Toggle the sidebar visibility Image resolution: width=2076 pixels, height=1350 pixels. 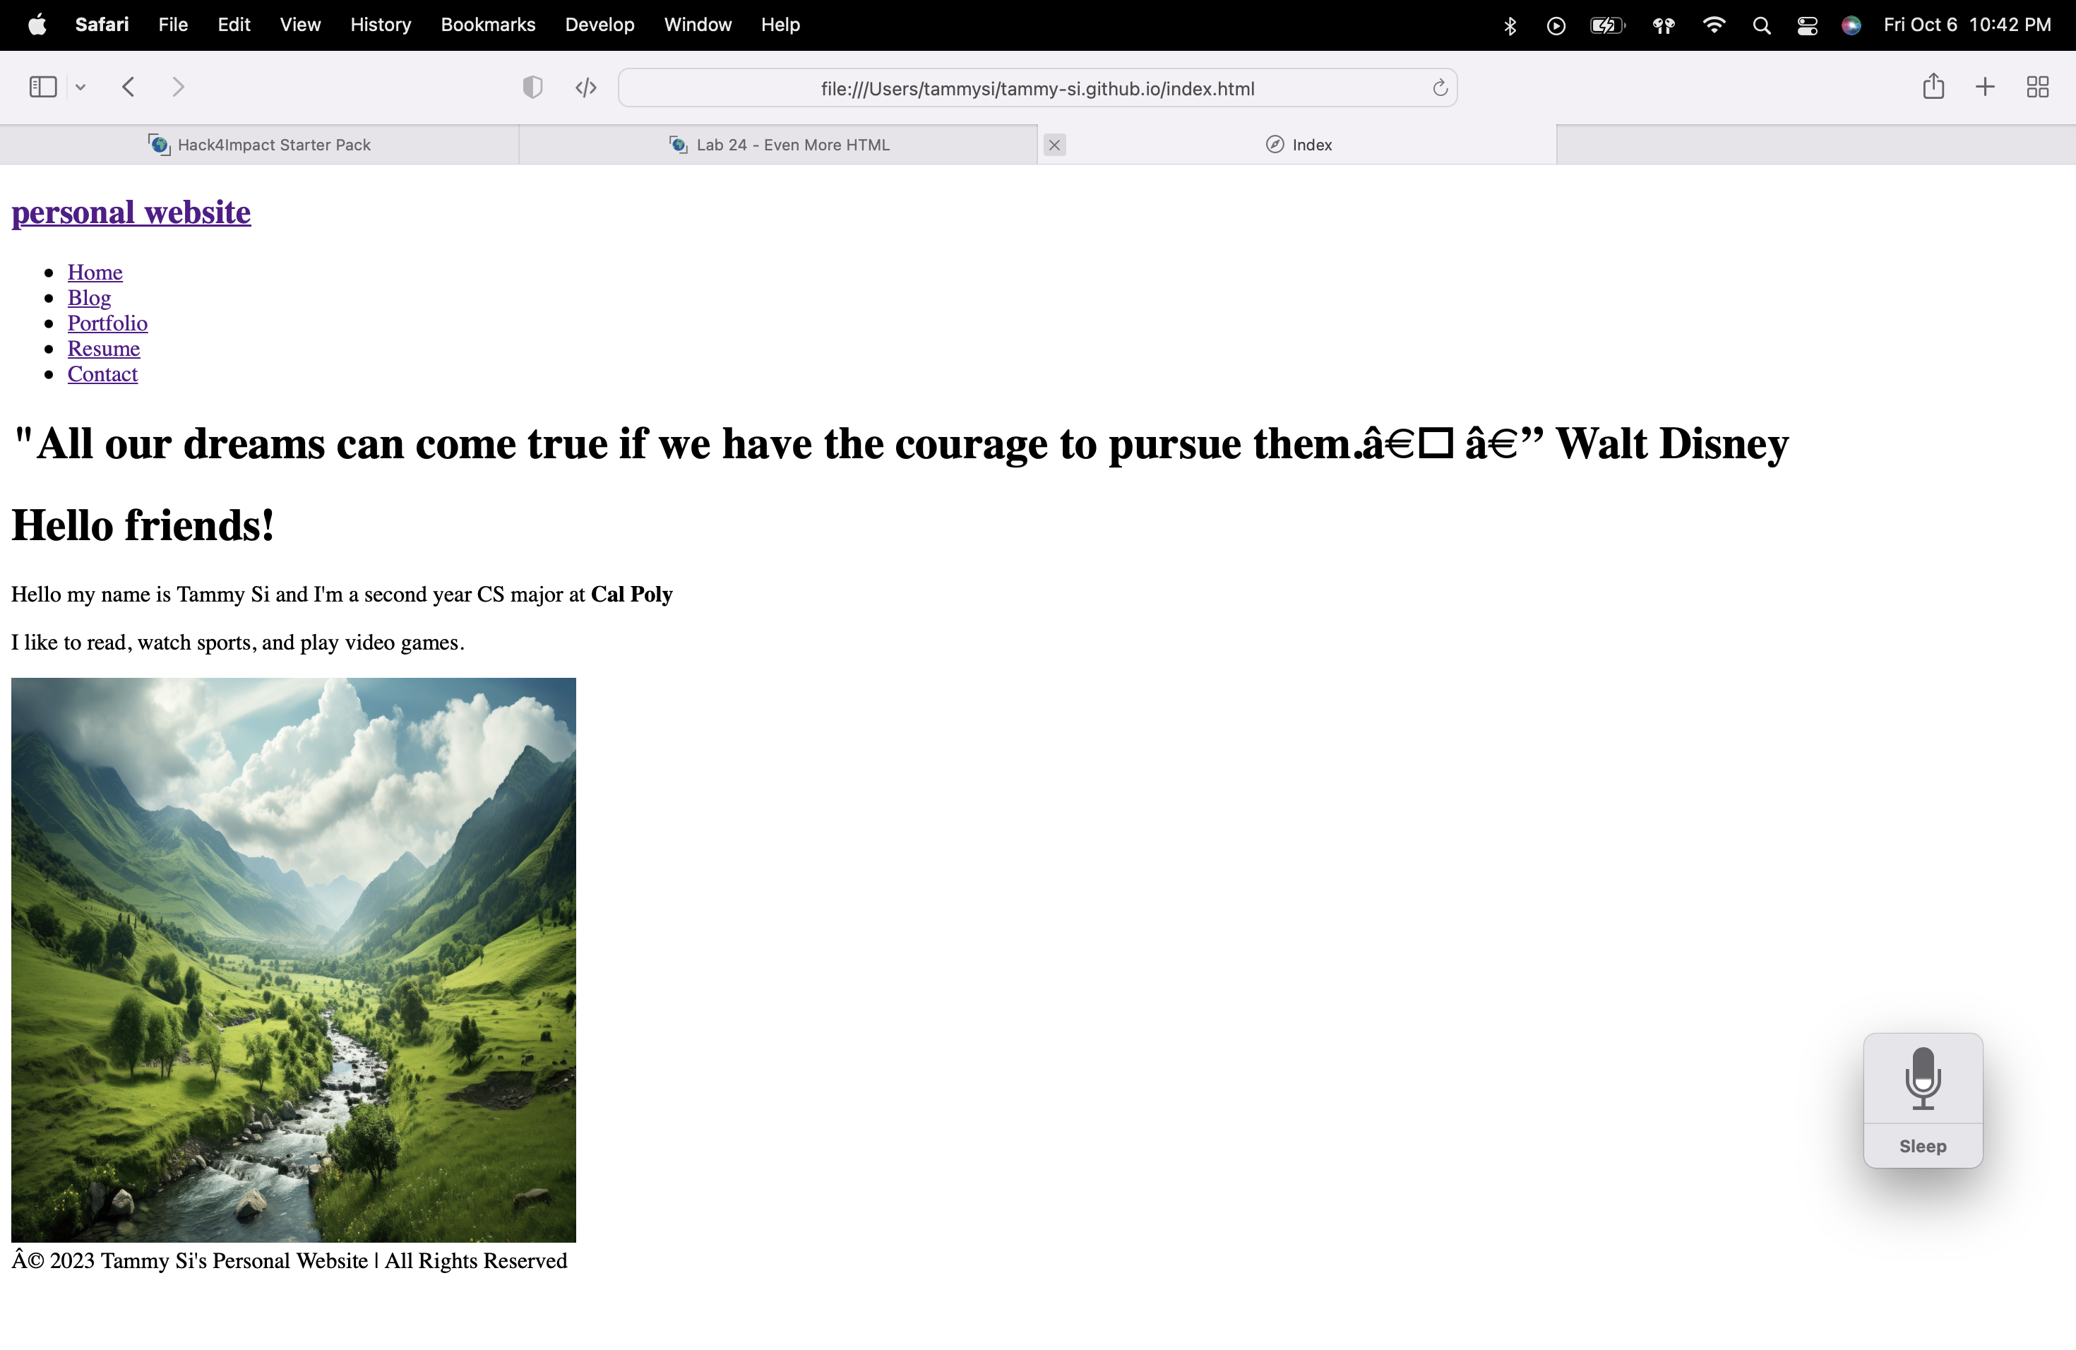(x=42, y=86)
